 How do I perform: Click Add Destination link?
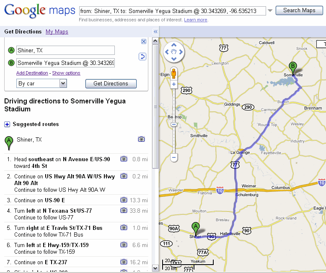(x=32, y=73)
